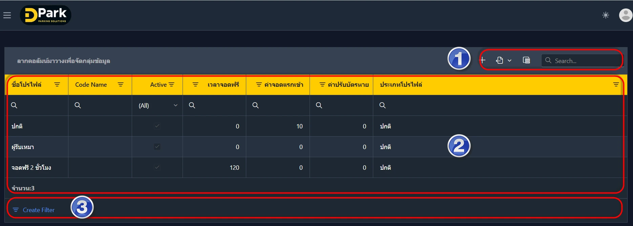Toggle Active checkbox for ผู้รับเหมา row

click(x=157, y=147)
